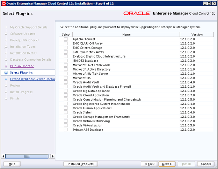Screen dimensions: 218x169
Task: Select Oracle Storage Management Framework checkbox
Action: point(66,117)
